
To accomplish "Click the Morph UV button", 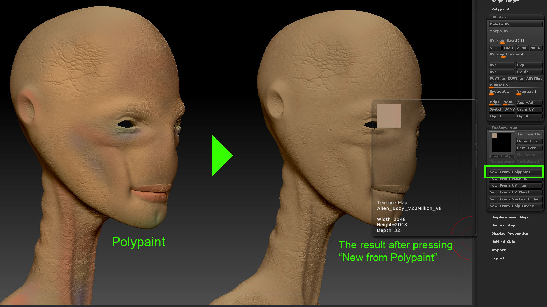I will [x=501, y=31].
